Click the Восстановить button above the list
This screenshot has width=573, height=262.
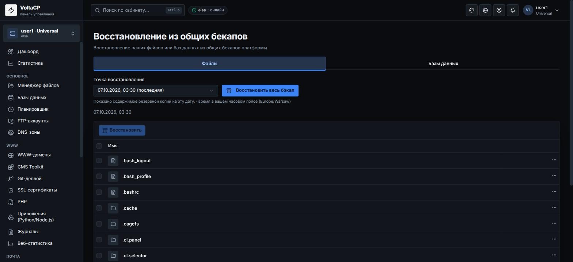click(122, 130)
